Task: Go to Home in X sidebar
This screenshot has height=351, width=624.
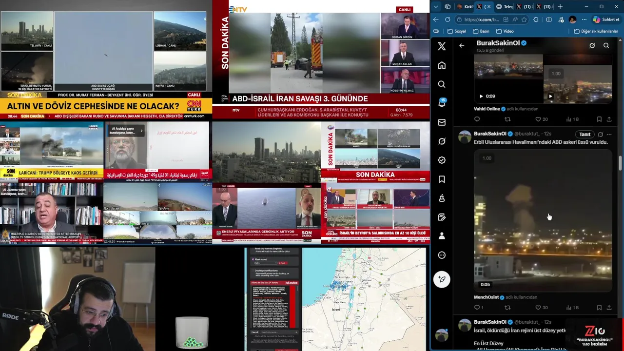Action: click(x=442, y=65)
